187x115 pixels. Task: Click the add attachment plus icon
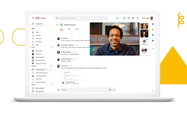tap(58, 90)
